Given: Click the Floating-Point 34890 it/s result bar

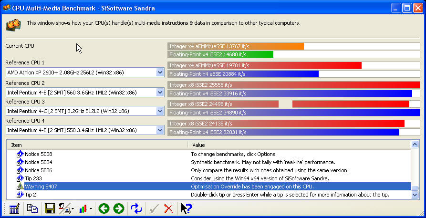Looking at the screenshot, I should (x=294, y=113).
